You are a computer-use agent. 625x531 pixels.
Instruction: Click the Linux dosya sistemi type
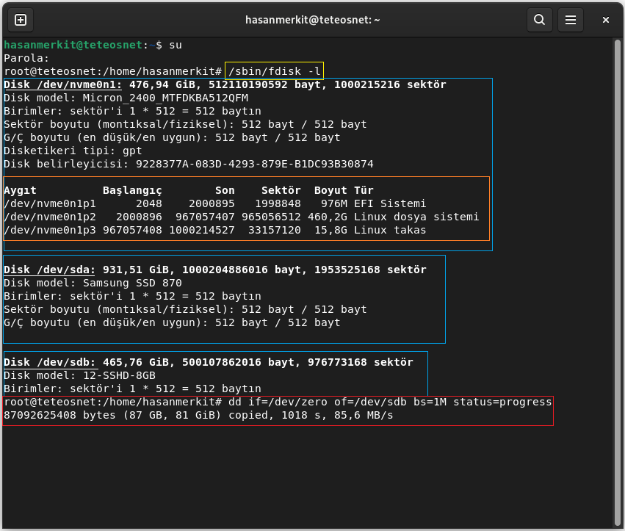(x=416, y=217)
